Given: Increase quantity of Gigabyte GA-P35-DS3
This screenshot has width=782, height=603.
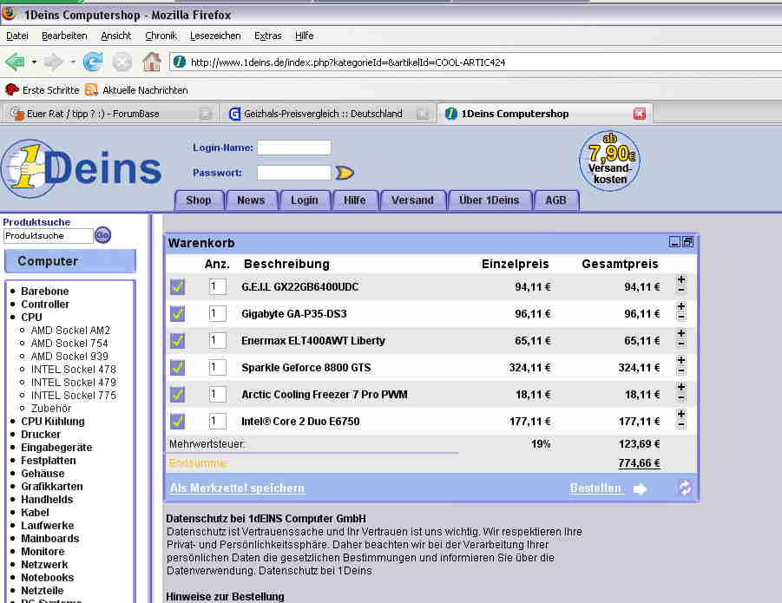Looking at the screenshot, I should (x=681, y=306).
